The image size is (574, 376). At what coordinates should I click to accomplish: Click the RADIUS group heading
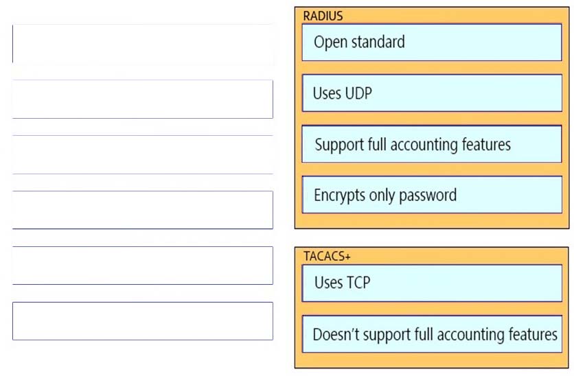pyautogui.click(x=323, y=16)
